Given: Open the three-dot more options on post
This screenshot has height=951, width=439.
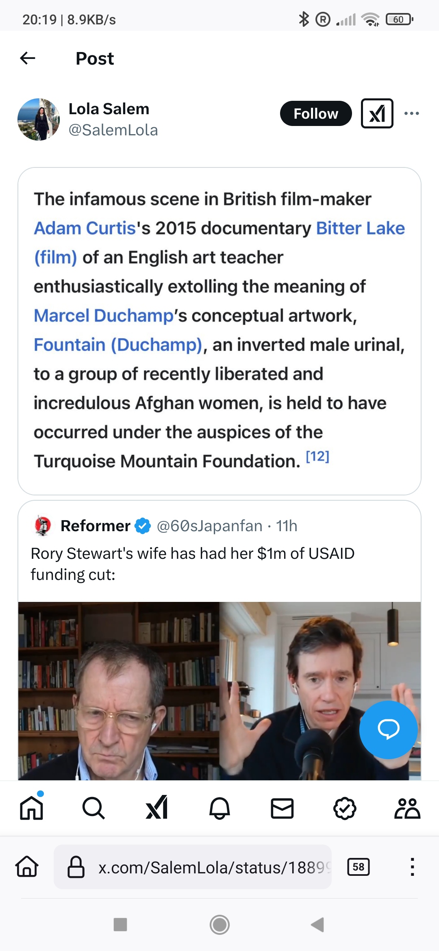Looking at the screenshot, I should tap(411, 113).
